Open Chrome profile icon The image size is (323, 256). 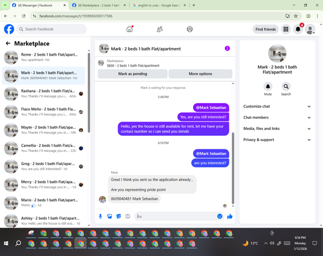[x=308, y=16]
